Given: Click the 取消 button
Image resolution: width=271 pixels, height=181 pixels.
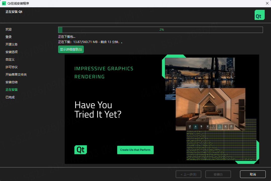Looking at the screenshot, I should [253, 174].
